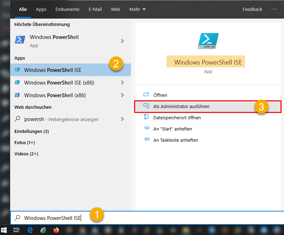Click the magnifier icon in the search box

coord(18,217)
